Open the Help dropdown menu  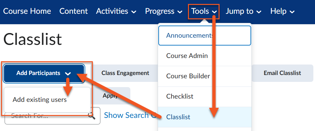click(x=282, y=11)
